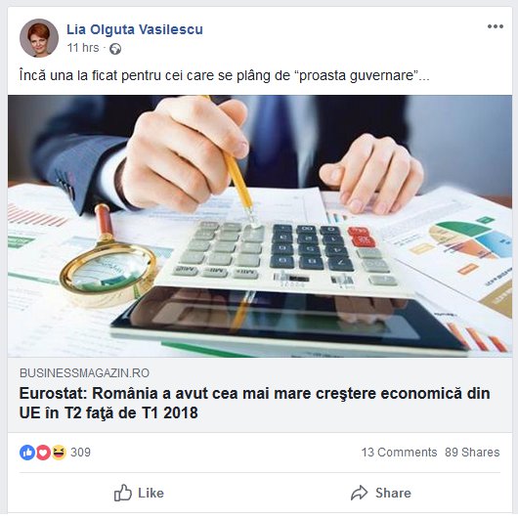The height and width of the screenshot is (519, 518).
Task: Click the red heart Love reaction icon
Action: tap(43, 453)
